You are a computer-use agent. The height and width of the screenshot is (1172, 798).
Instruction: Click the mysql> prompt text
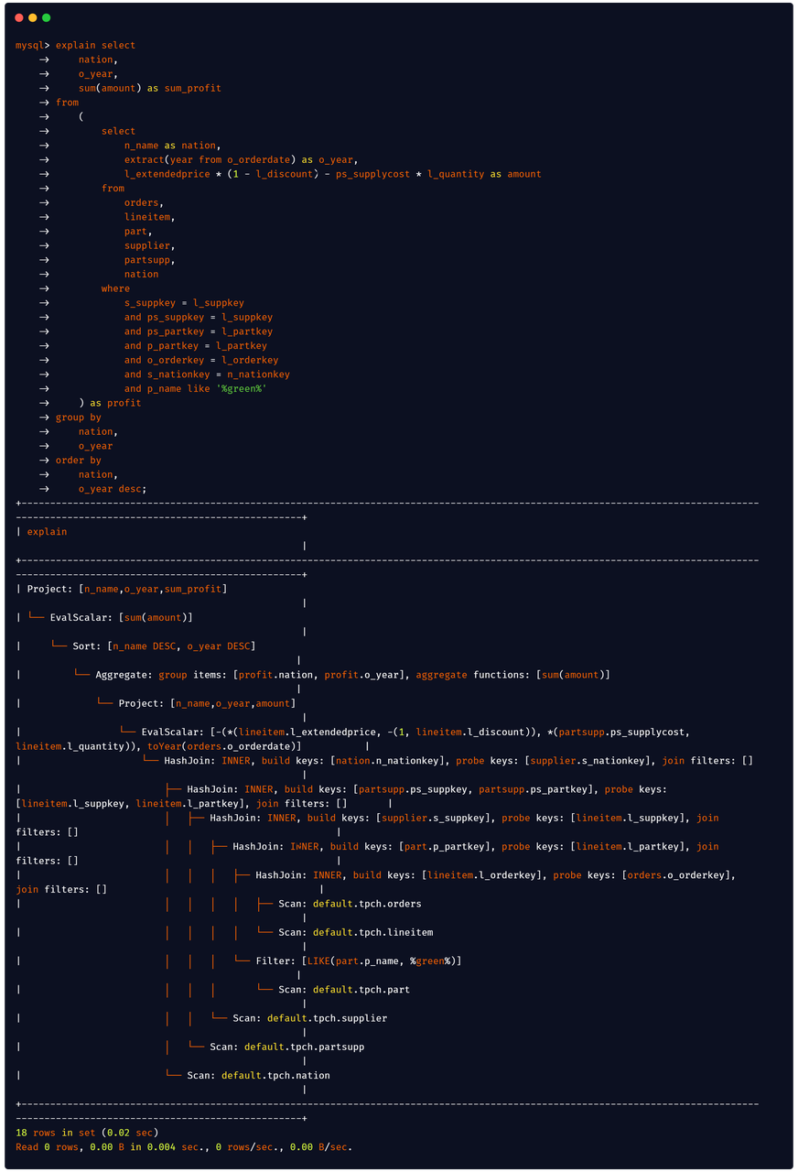(x=32, y=45)
